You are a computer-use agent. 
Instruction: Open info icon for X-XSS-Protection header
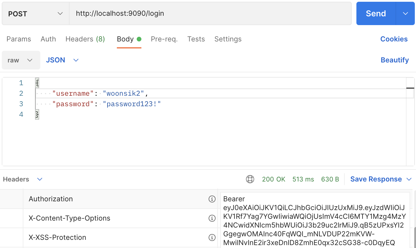[x=212, y=237]
